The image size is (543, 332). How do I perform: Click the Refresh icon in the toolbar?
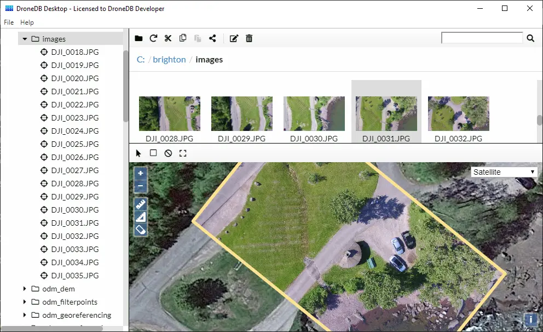point(153,38)
